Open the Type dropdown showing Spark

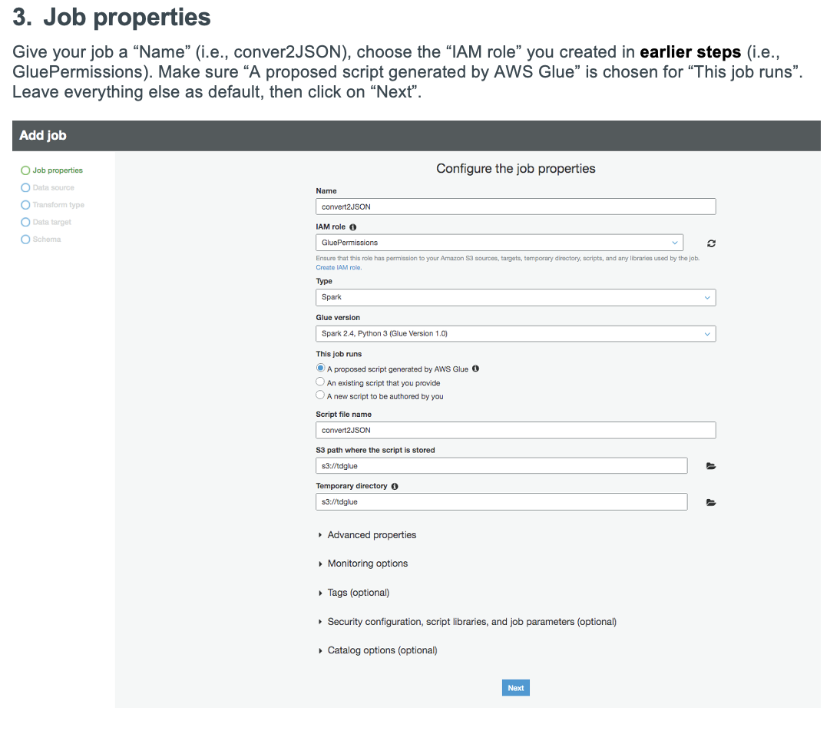[x=515, y=297]
